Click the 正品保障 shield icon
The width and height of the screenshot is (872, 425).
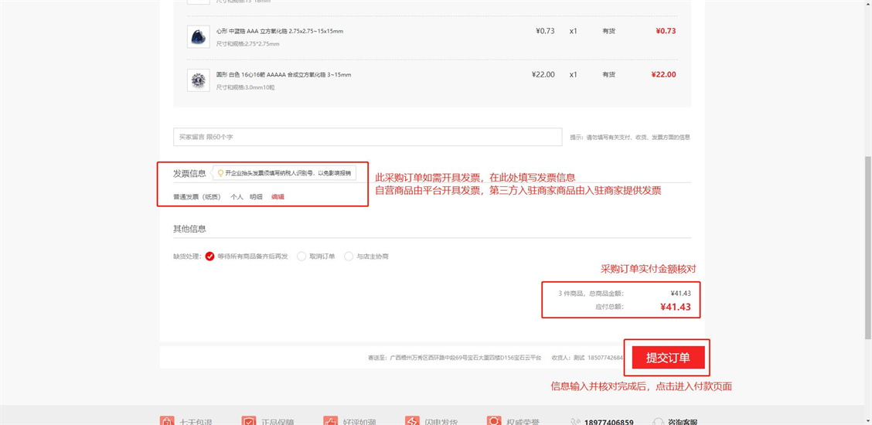tap(248, 421)
